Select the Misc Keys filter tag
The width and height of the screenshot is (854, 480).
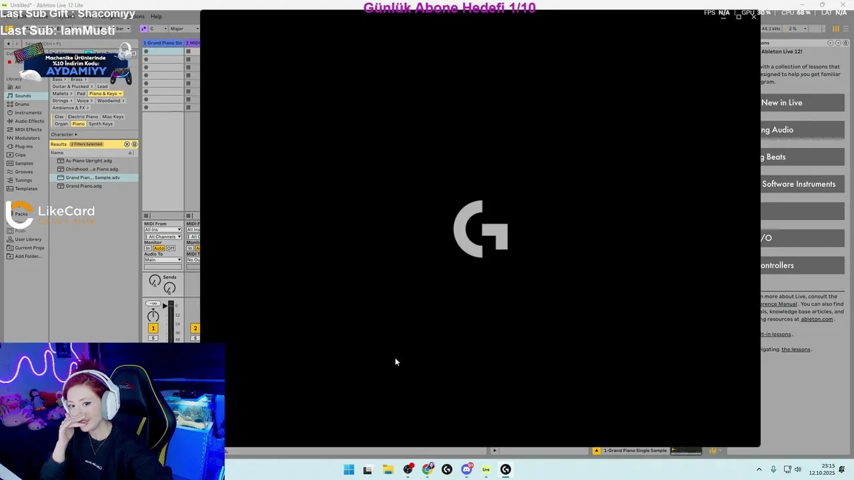113,117
